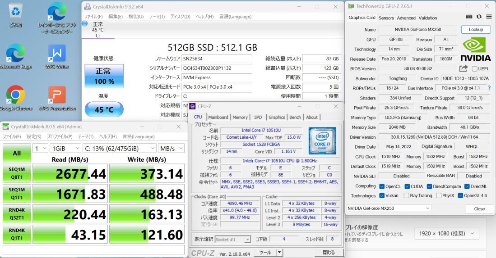Click the GPU name field NVIDIA GeForce MX250
Viewport: 496px width, 258px height.
coord(418,29)
